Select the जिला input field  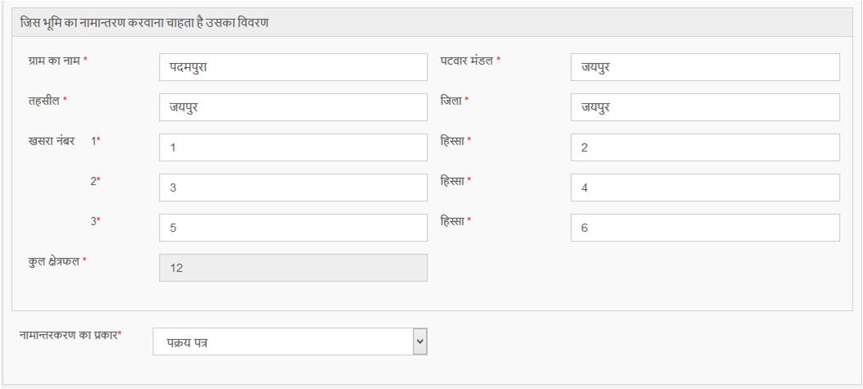(705, 107)
